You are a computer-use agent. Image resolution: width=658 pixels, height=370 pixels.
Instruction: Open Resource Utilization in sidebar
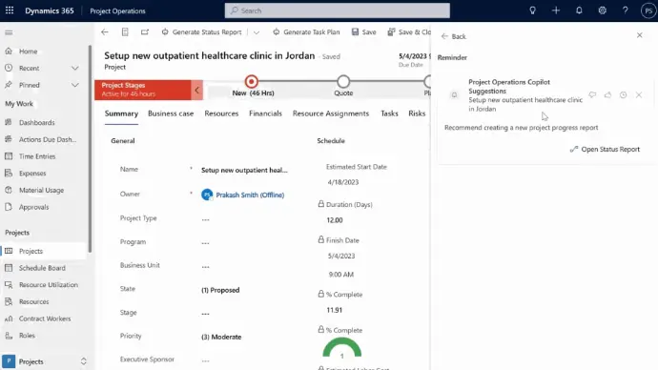point(49,284)
